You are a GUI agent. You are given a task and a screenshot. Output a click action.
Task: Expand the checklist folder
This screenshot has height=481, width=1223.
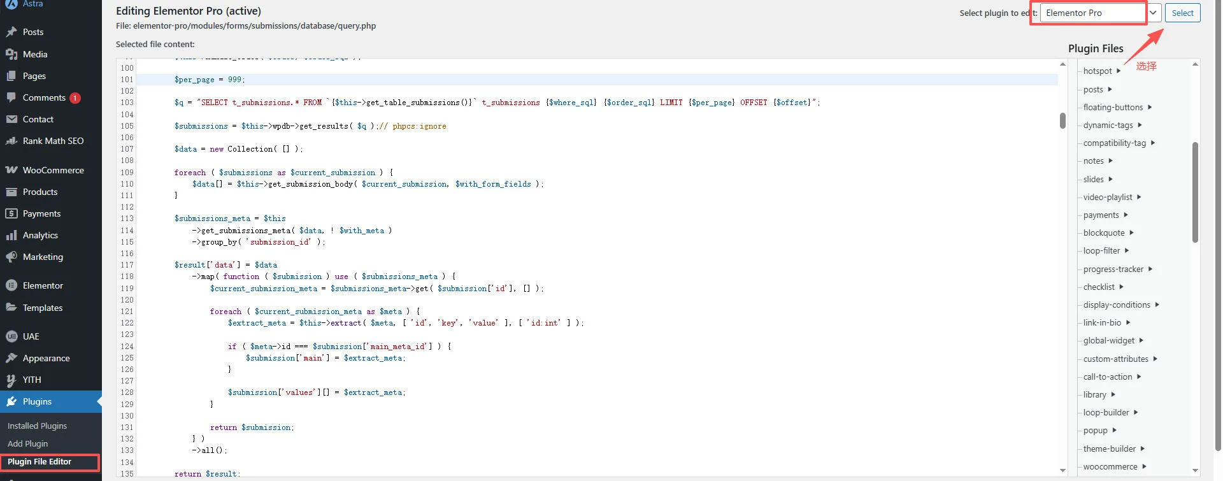click(1103, 287)
